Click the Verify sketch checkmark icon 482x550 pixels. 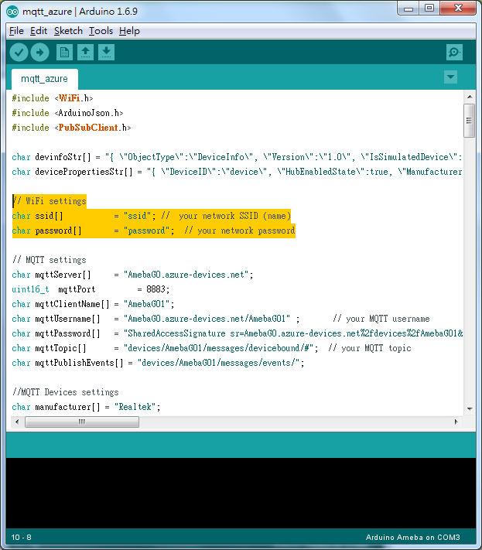pos(19,53)
